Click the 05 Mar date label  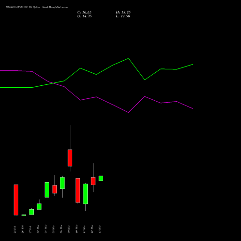pyautogui.click(x=54, y=229)
